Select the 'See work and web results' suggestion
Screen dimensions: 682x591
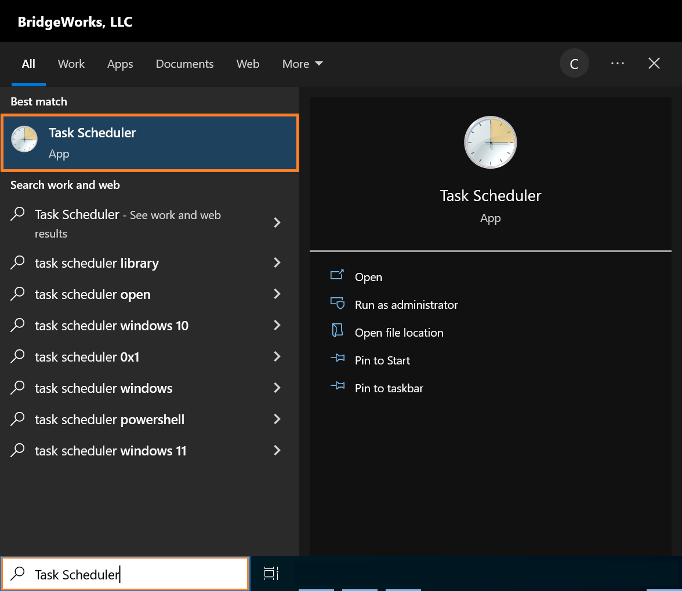[150, 224]
